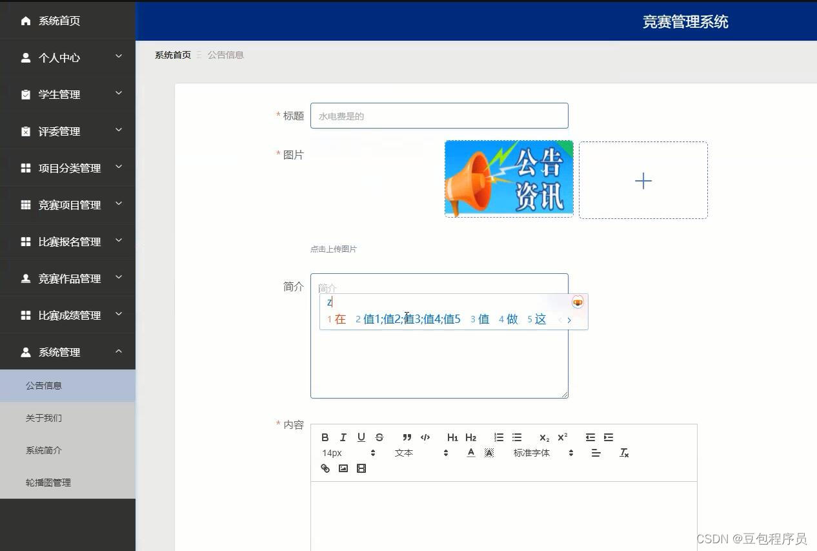Apply H1 heading in the editor toolbar
Screen dimensions: 817x551
[452, 437]
